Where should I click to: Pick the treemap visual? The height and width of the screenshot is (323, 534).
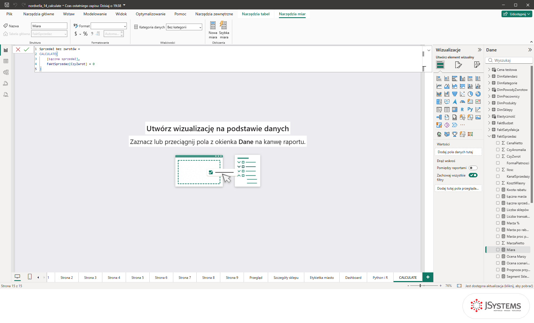[439, 102]
